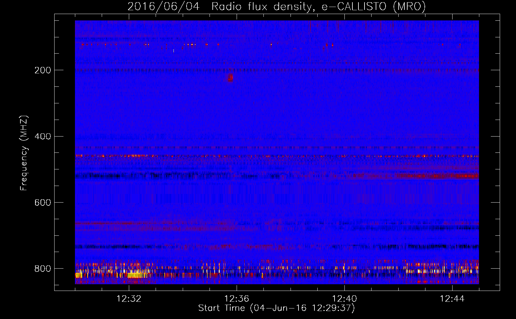
Task: Click the red burst spot near 12:36
Action: (230, 78)
